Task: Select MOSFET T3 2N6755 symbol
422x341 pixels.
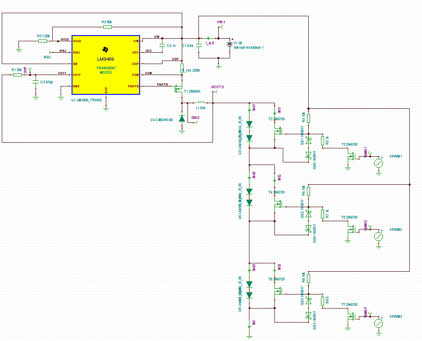Action: click(351, 156)
